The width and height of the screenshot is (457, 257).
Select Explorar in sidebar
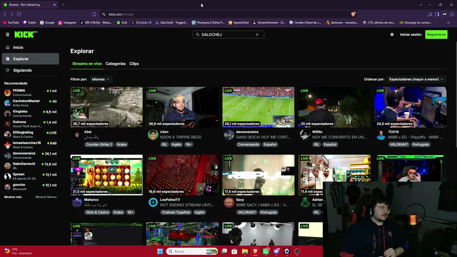click(x=30, y=59)
